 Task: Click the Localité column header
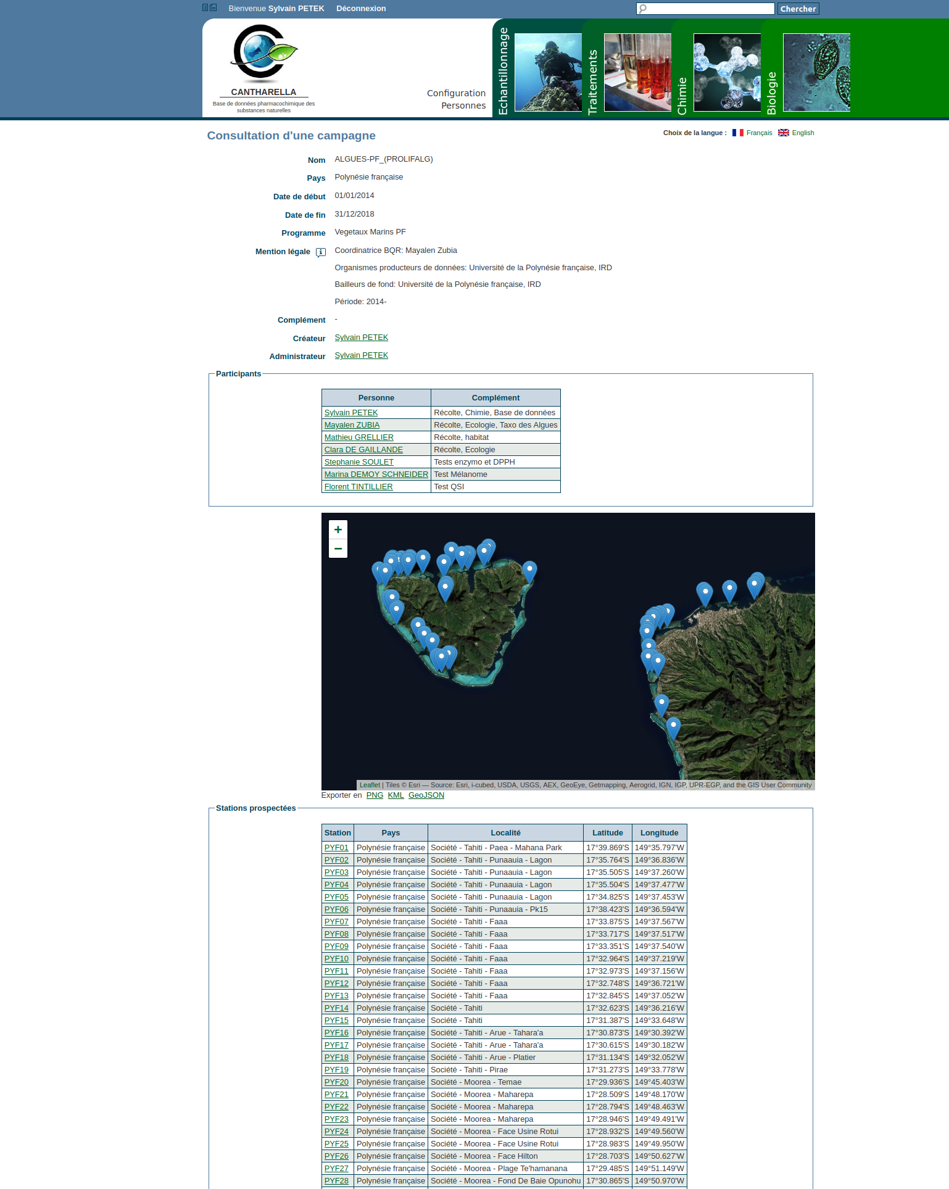coord(505,833)
